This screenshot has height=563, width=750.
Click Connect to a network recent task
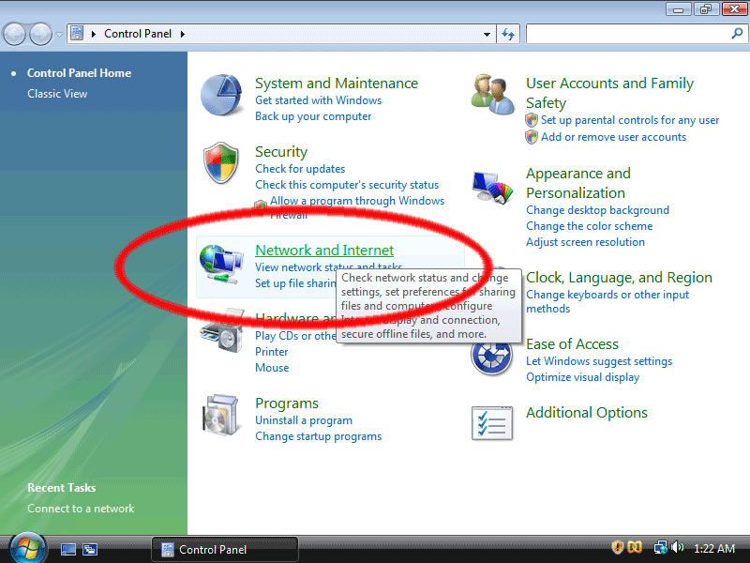tap(81, 509)
